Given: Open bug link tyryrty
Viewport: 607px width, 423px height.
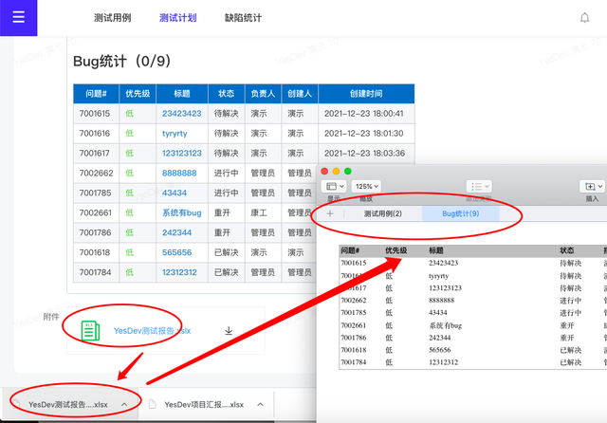Looking at the screenshot, I should [x=175, y=134].
